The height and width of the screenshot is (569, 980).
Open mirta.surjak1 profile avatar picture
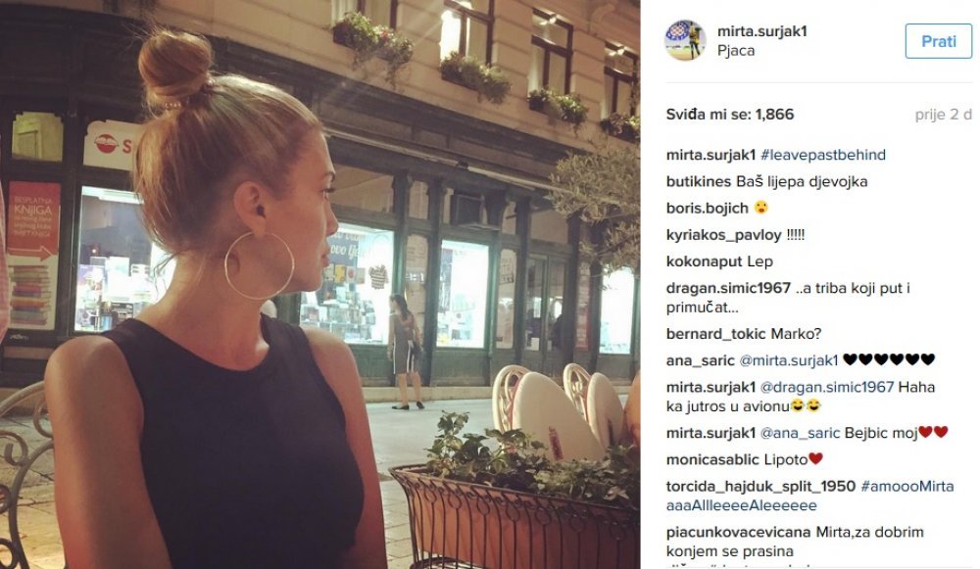tap(685, 40)
